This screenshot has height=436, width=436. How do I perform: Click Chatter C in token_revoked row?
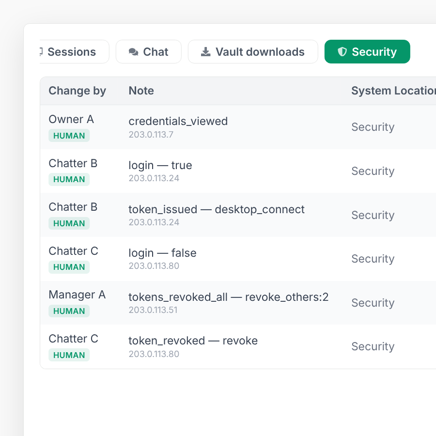click(x=74, y=339)
